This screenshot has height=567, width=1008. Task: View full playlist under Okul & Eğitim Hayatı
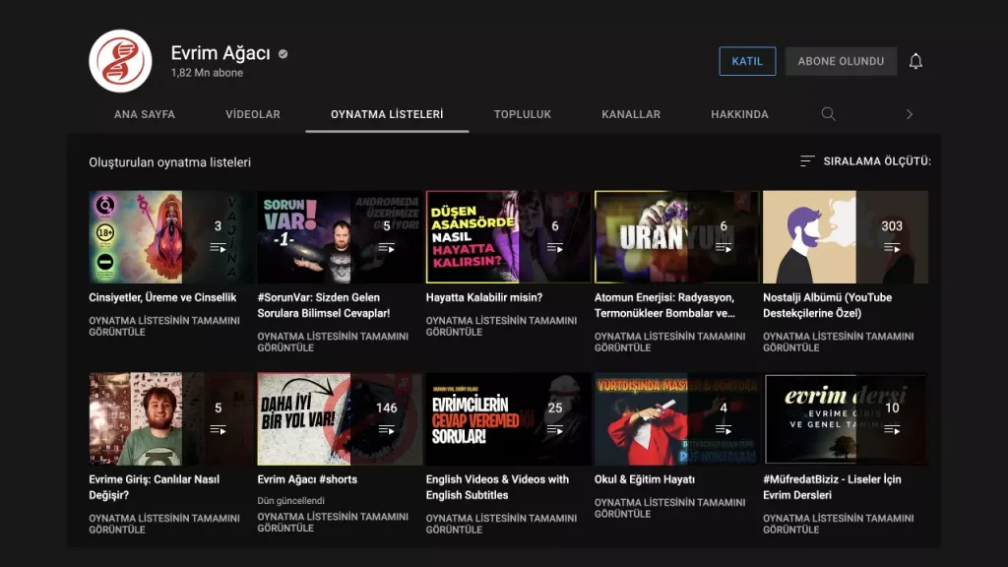pyautogui.click(x=669, y=508)
